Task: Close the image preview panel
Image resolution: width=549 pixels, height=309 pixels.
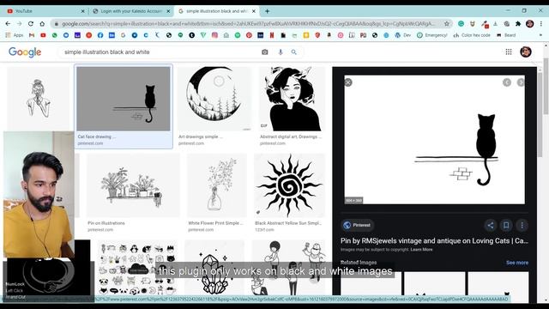Action: [x=348, y=82]
